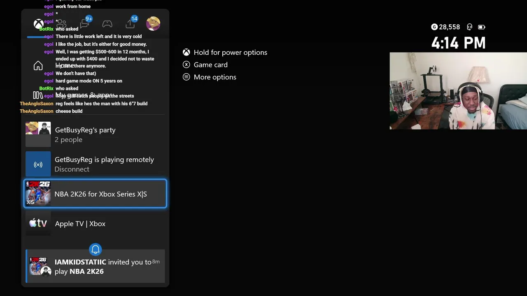The height and width of the screenshot is (296, 527).
Task: Open Game card option
Action: click(205, 65)
